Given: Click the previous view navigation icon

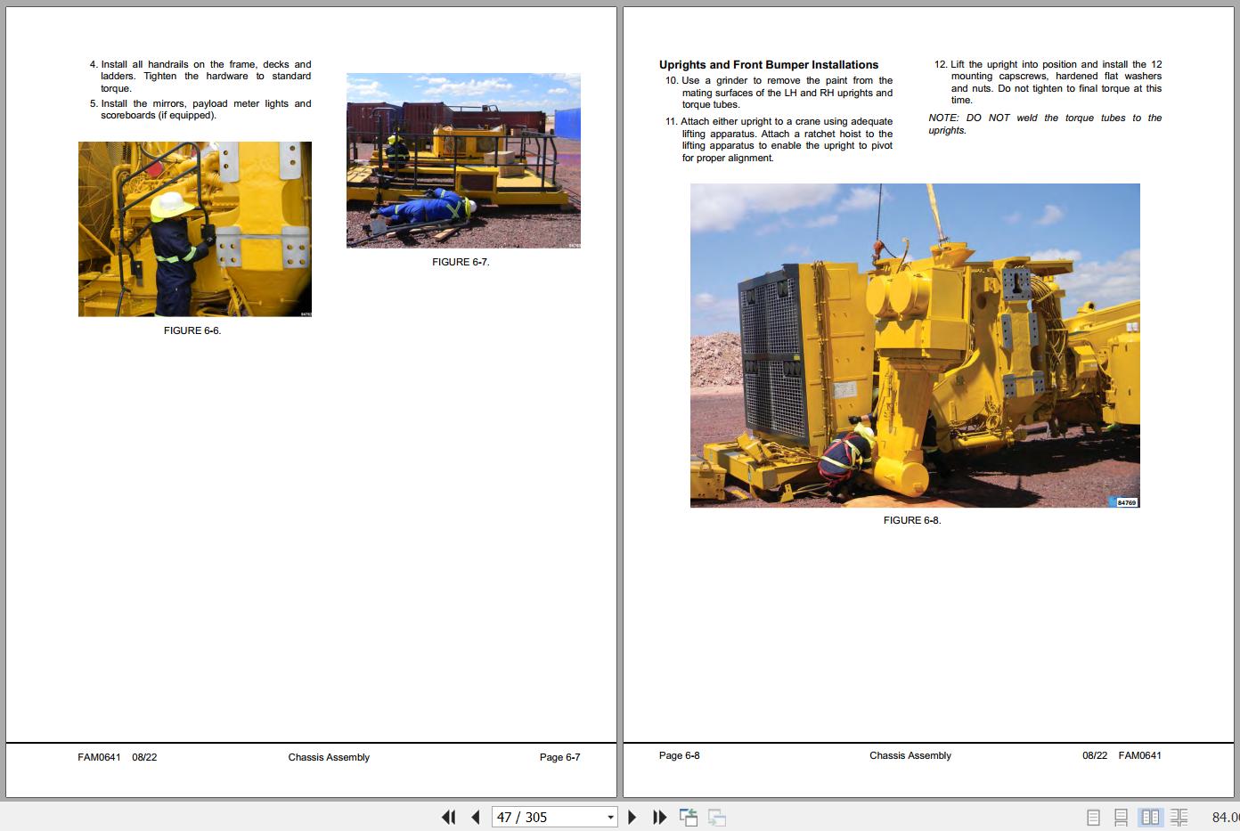Looking at the screenshot, I should [x=688, y=817].
